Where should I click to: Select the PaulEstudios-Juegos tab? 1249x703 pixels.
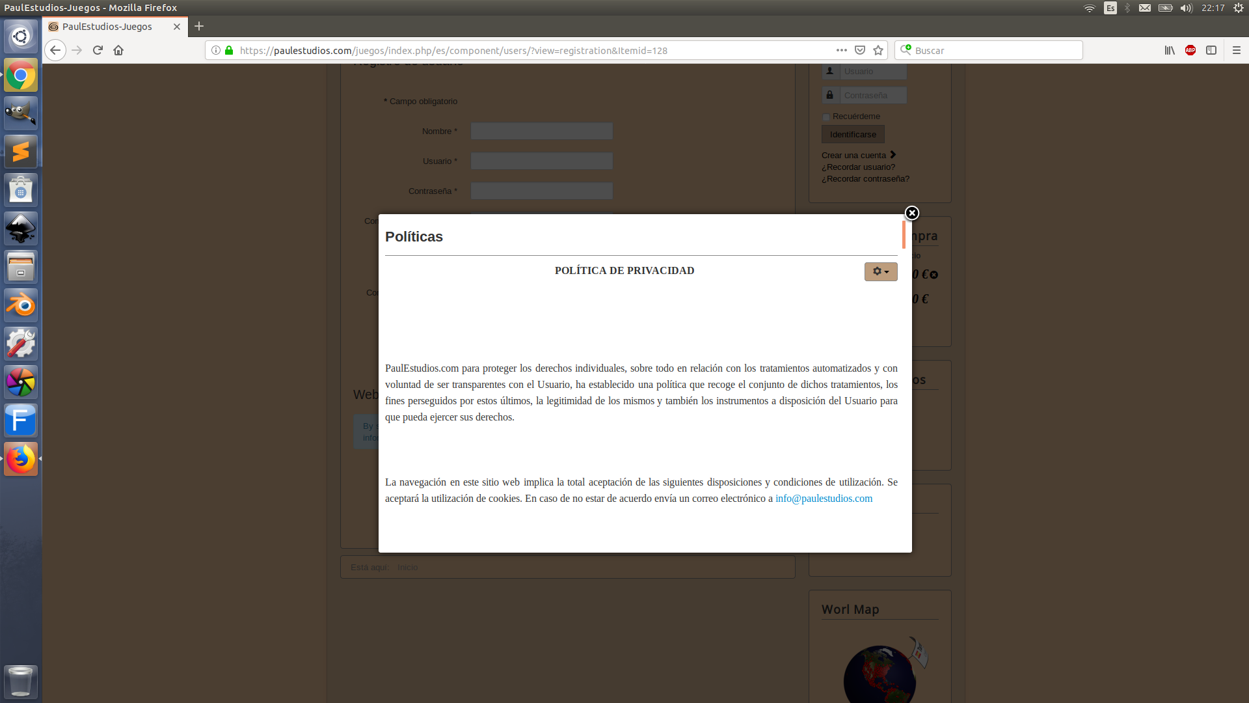(x=107, y=27)
